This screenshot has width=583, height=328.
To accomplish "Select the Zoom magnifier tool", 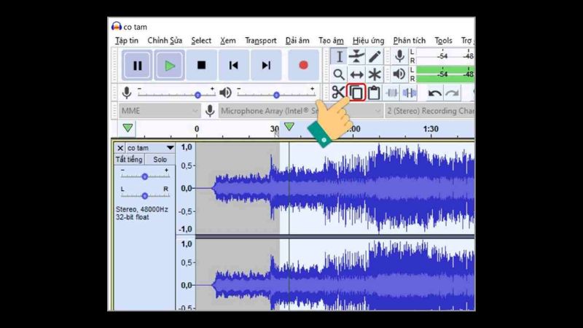I will point(339,74).
